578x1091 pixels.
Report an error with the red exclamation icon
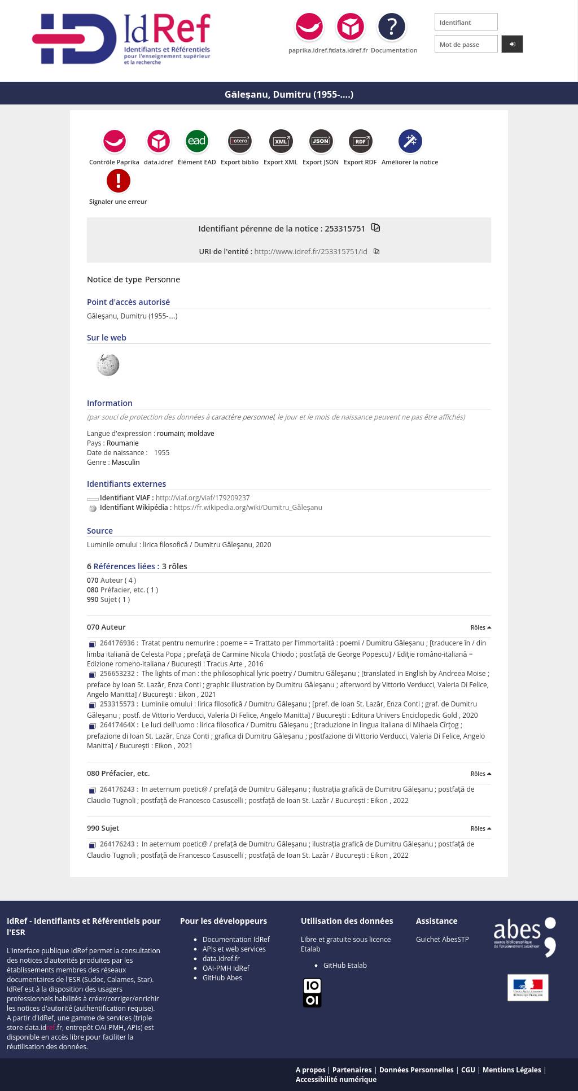[118, 181]
